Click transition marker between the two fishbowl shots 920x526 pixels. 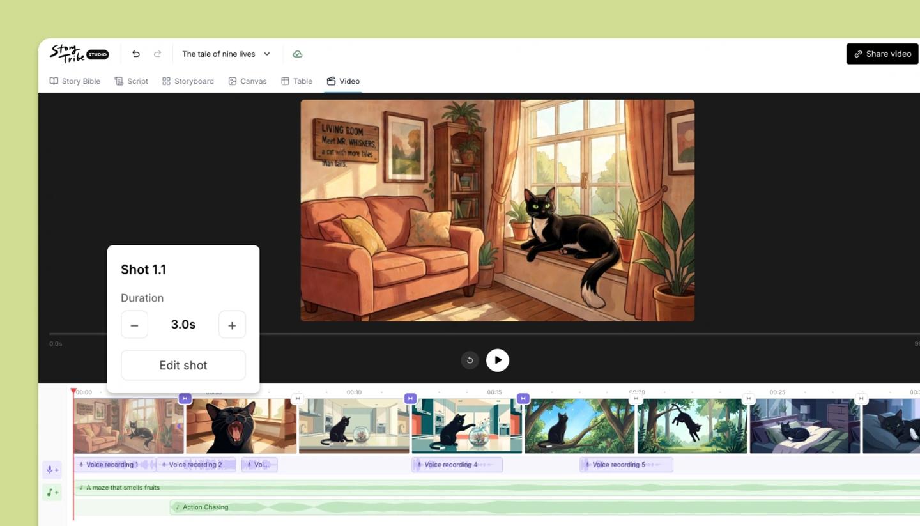point(411,398)
